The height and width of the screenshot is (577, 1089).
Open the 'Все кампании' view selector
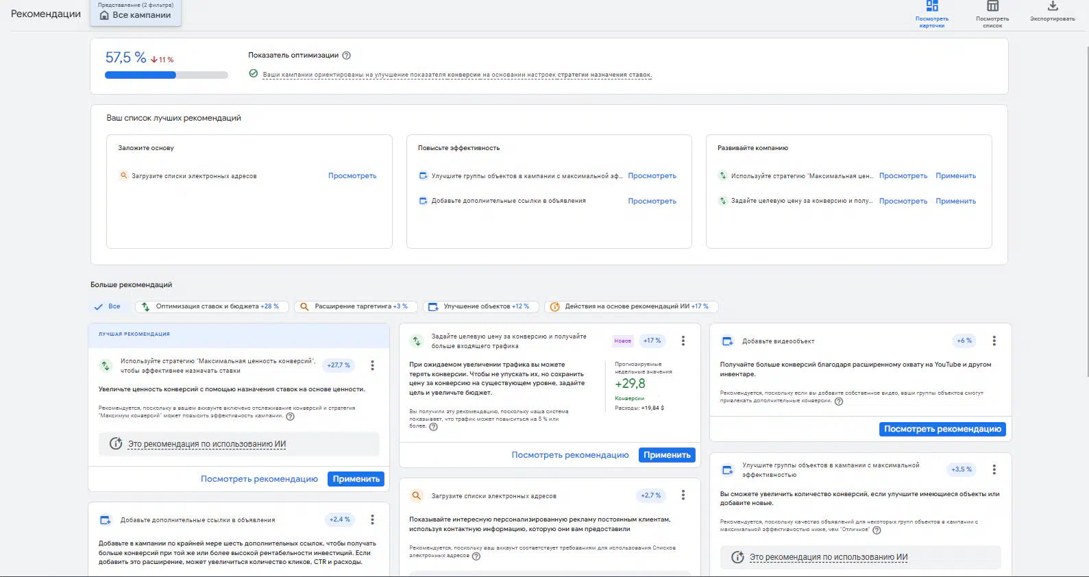coord(136,14)
